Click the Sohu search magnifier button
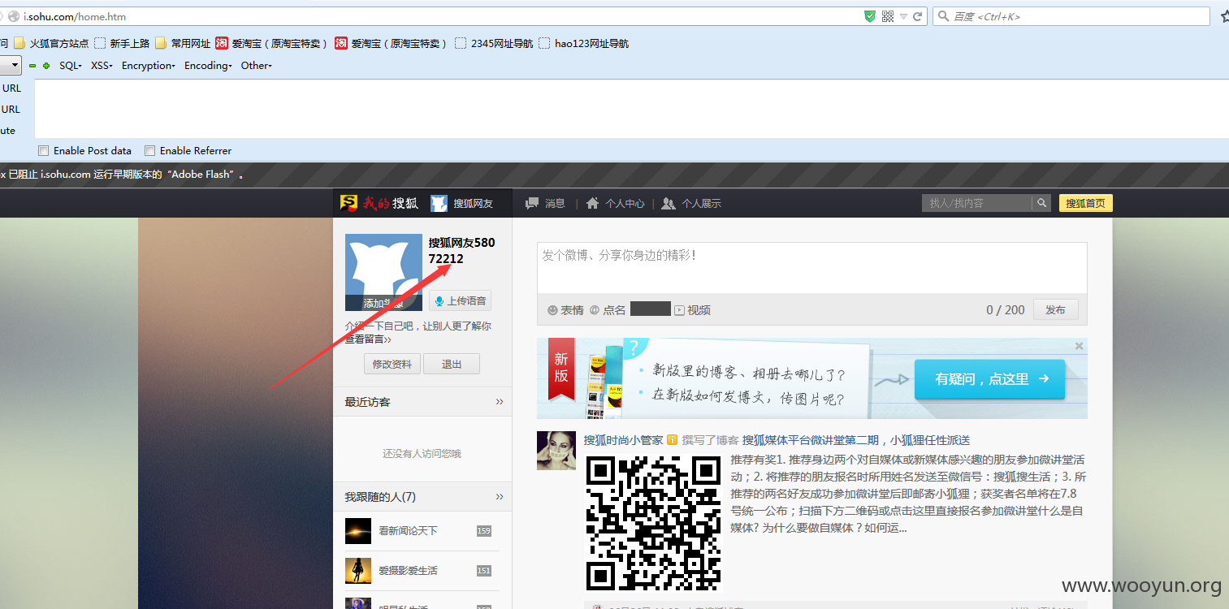 pos(1043,203)
